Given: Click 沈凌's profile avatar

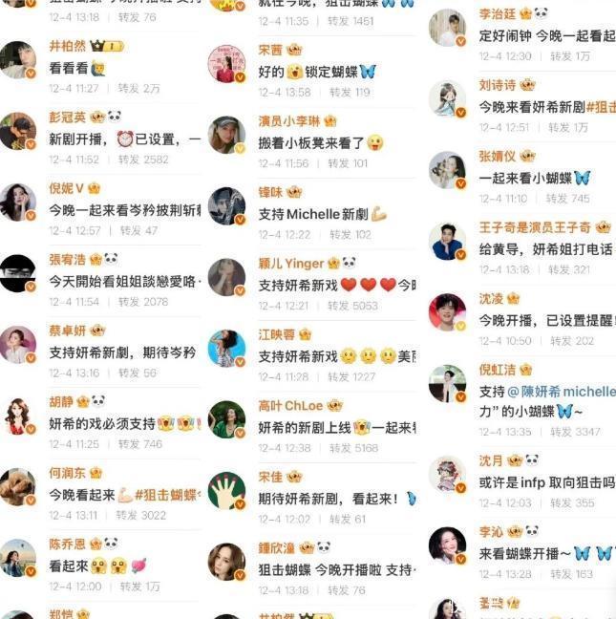Looking at the screenshot, I should point(448,311).
